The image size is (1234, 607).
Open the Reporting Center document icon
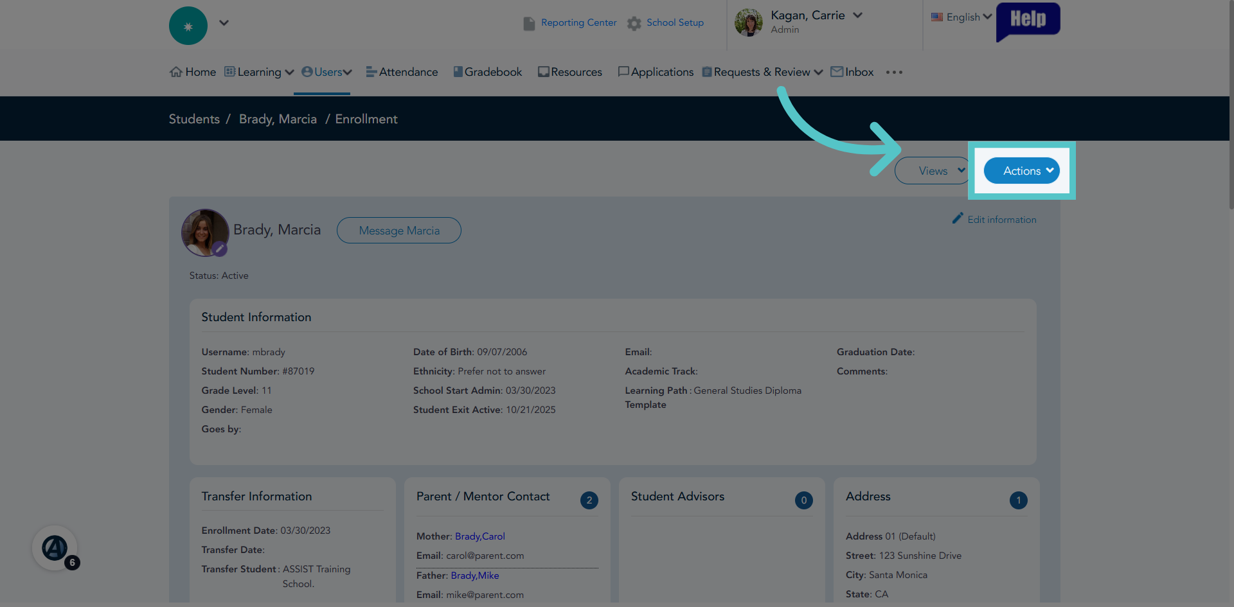pos(529,24)
